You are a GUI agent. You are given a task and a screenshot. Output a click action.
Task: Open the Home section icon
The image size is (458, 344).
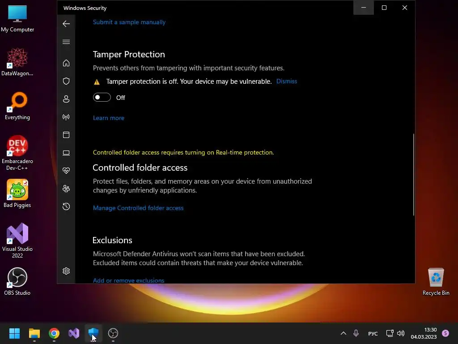(x=66, y=63)
